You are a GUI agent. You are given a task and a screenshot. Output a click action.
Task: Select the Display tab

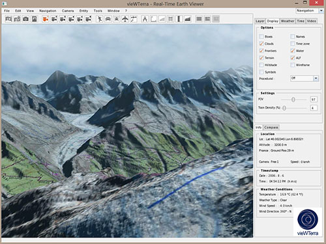coord(273,21)
